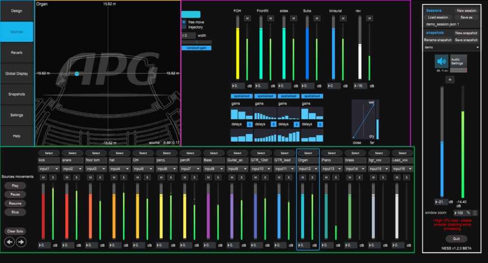The width and height of the screenshot is (488, 263).
Task: Open input16 dropdown for Lead_vox
Action: tap(402, 169)
